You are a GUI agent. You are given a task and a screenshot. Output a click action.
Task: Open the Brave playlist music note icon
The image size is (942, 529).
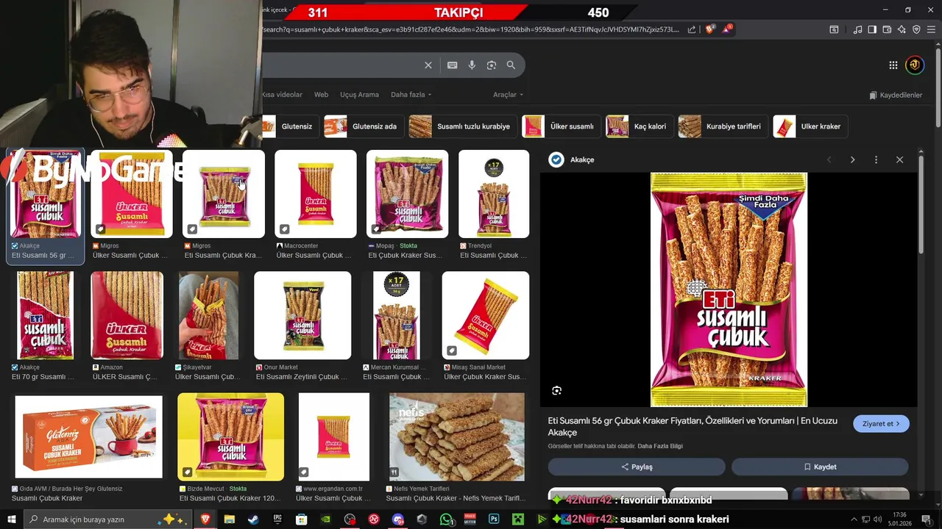[x=857, y=29]
